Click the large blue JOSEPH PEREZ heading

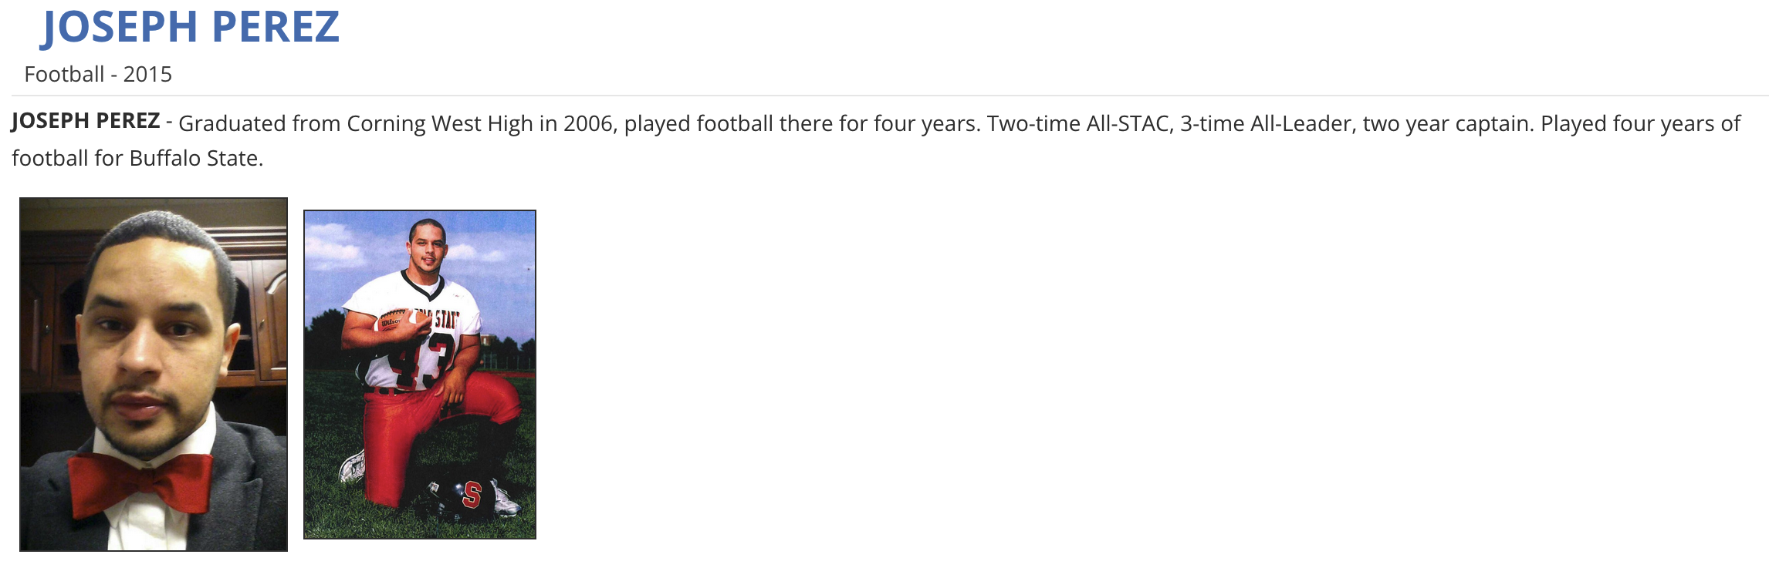coord(191,27)
